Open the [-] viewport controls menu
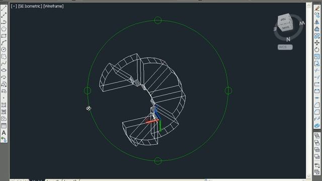 pos(14,6)
